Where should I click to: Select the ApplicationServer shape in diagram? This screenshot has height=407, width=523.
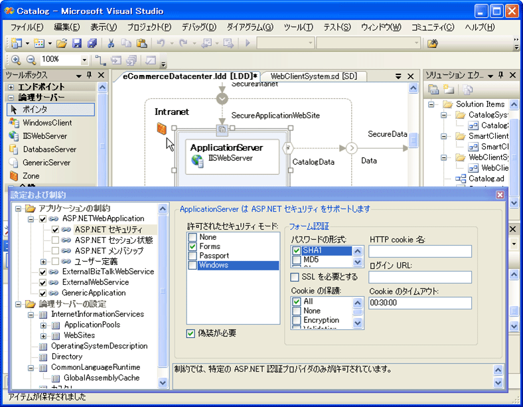232,157
